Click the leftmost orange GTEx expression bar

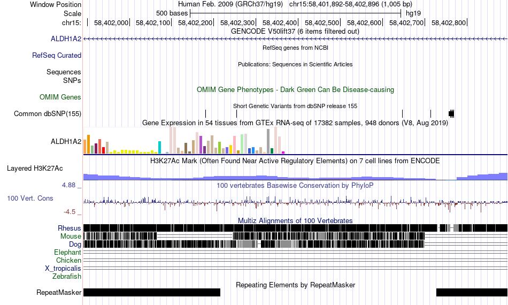tap(85, 147)
